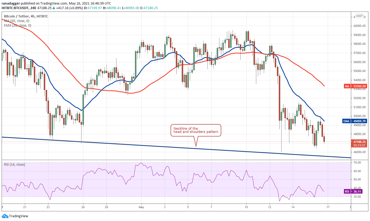
Task: Select the neckline head and shoulders callout note
Action: pyautogui.click(x=196, y=130)
